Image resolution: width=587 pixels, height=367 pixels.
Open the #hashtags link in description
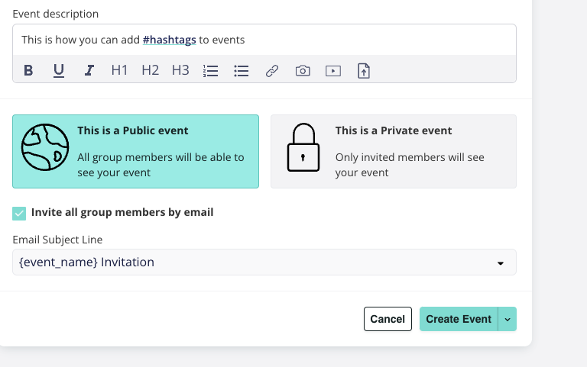pyautogui.click(x=169, y=40)
